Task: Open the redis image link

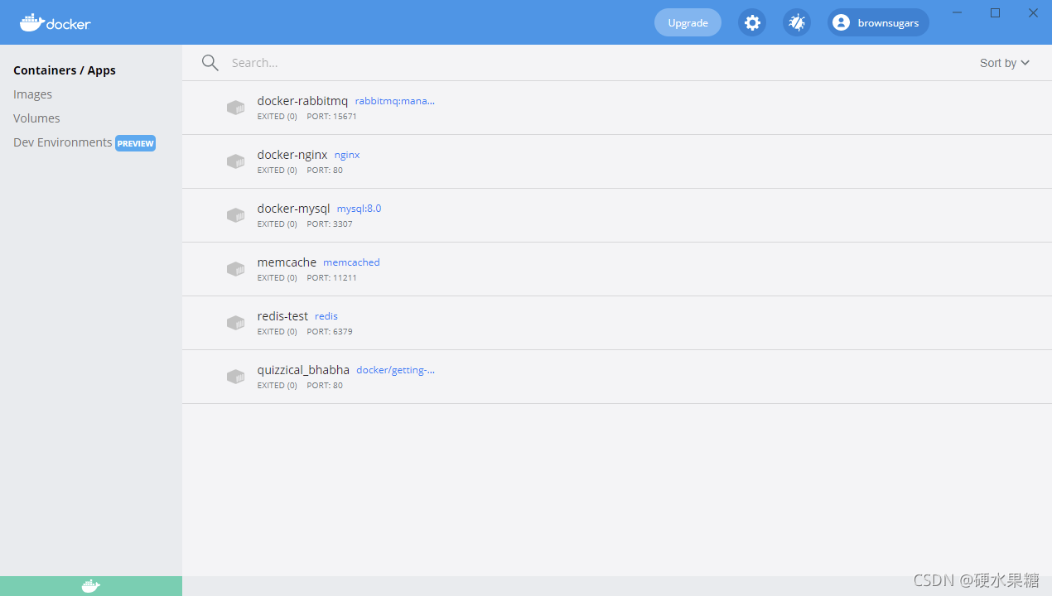Action: (326, 316)
